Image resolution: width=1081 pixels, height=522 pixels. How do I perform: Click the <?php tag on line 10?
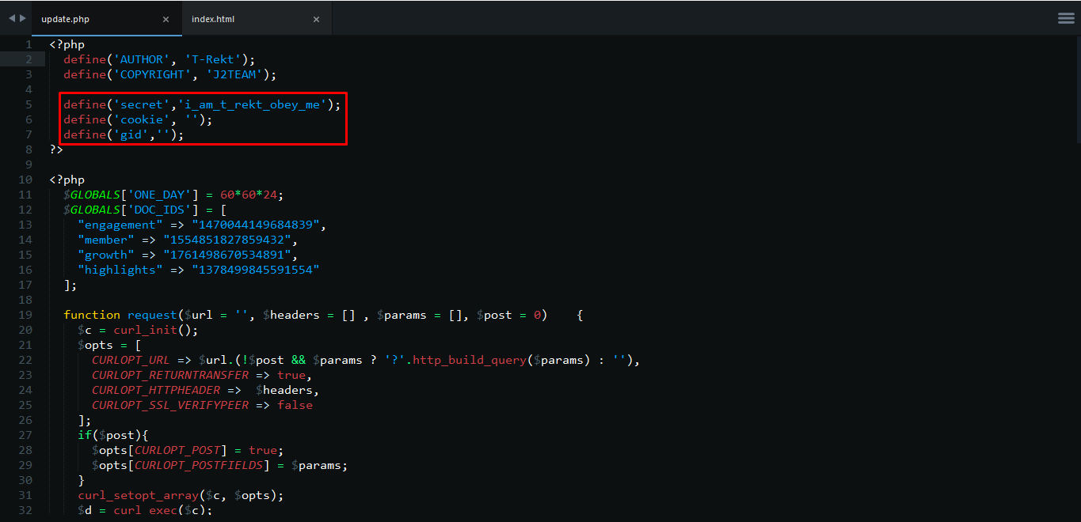pyautogui.click(x=67, y=180)
